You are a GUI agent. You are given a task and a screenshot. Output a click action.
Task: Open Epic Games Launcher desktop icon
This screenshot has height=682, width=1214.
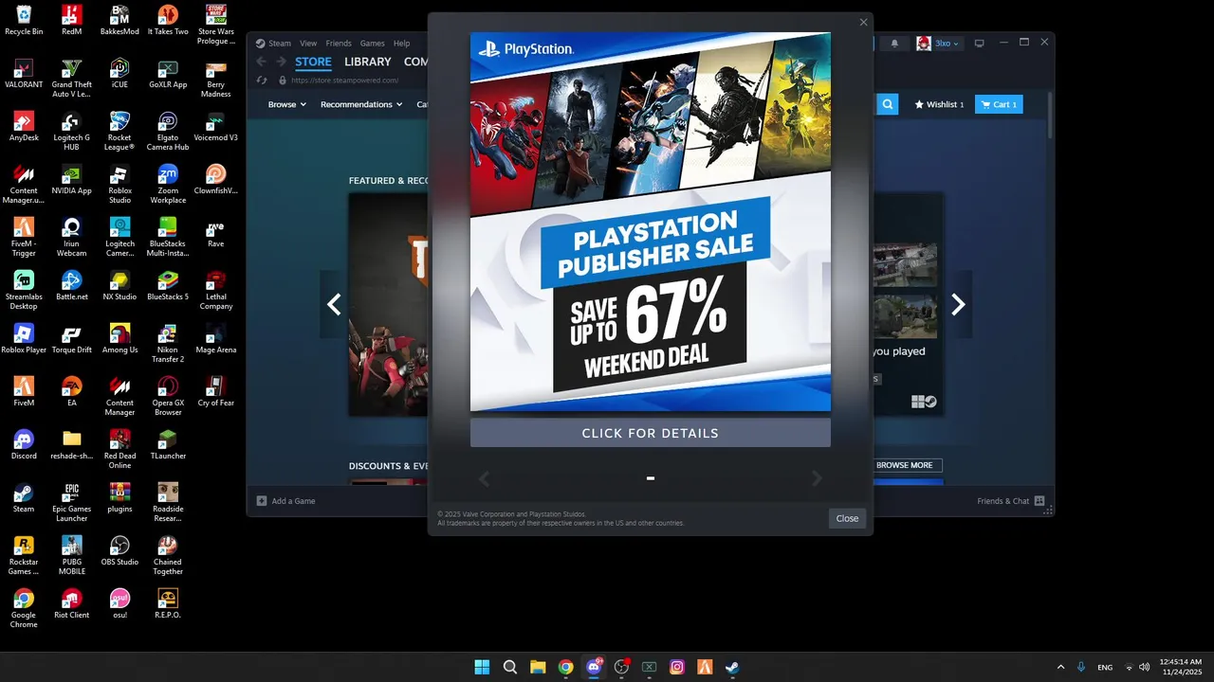pos(71,503)
